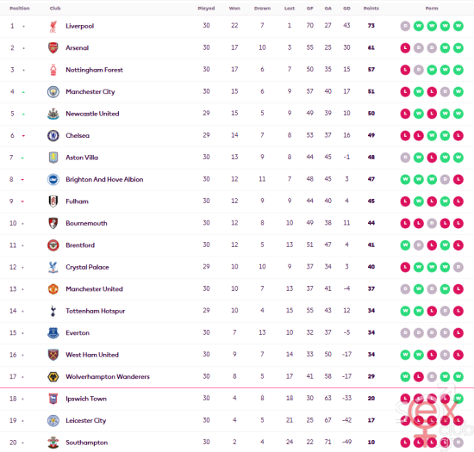Viewport: 474px width, 452px height.
Task: Select the Southampton badge icon
Action: tap(53, 443)
